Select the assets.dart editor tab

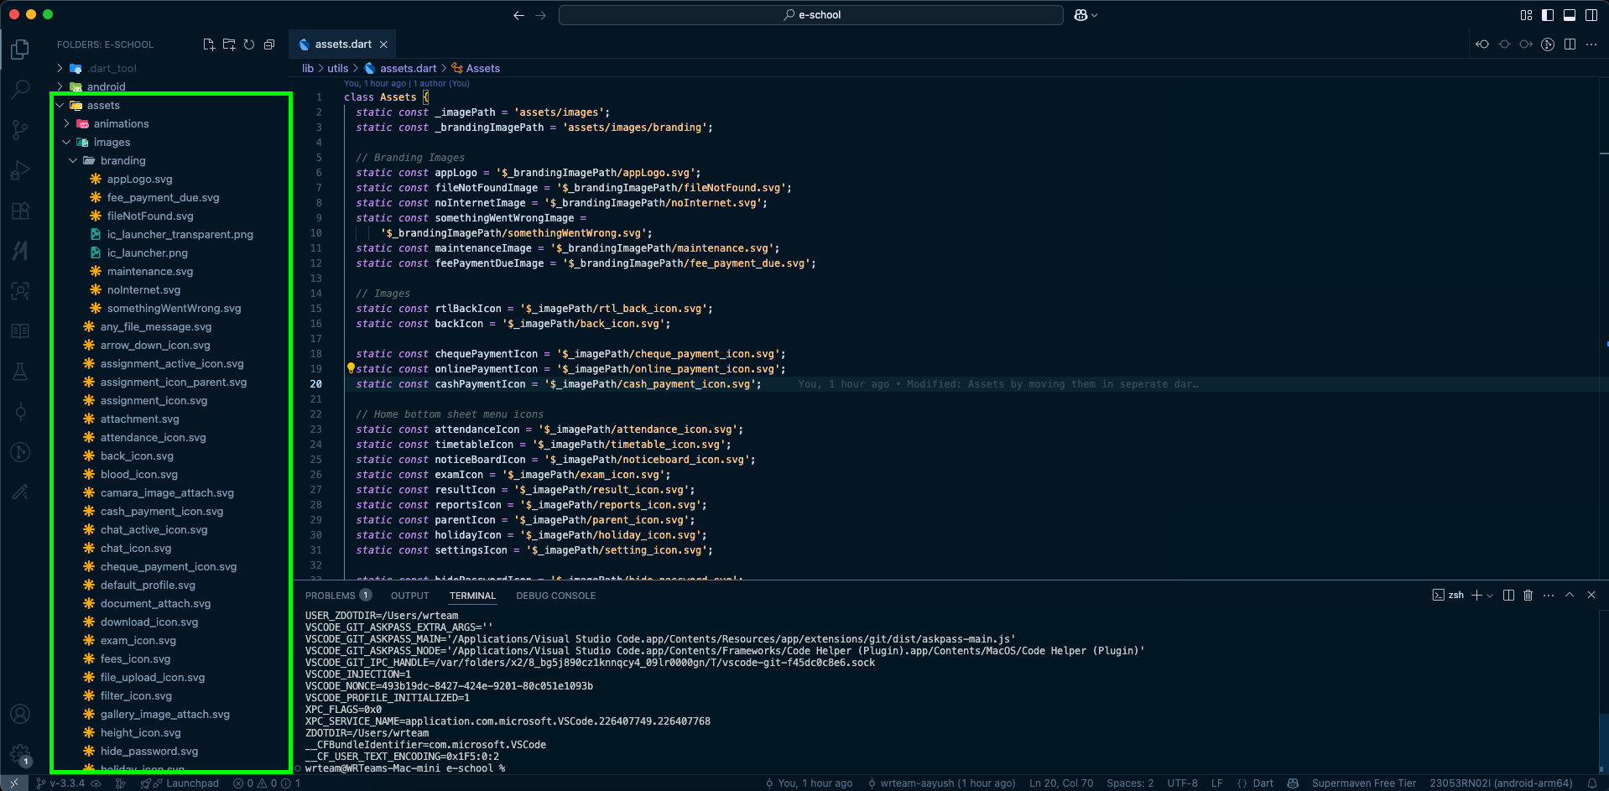[342, 44]
